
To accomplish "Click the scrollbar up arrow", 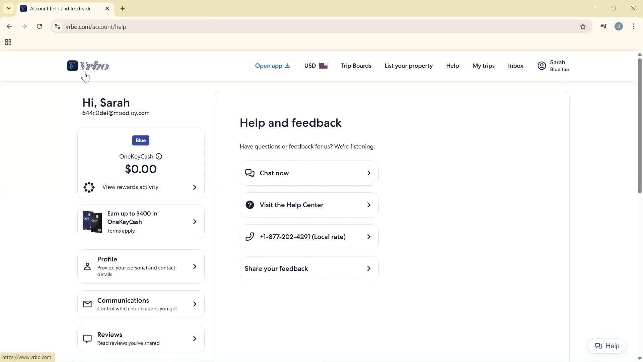I will 639,54.
